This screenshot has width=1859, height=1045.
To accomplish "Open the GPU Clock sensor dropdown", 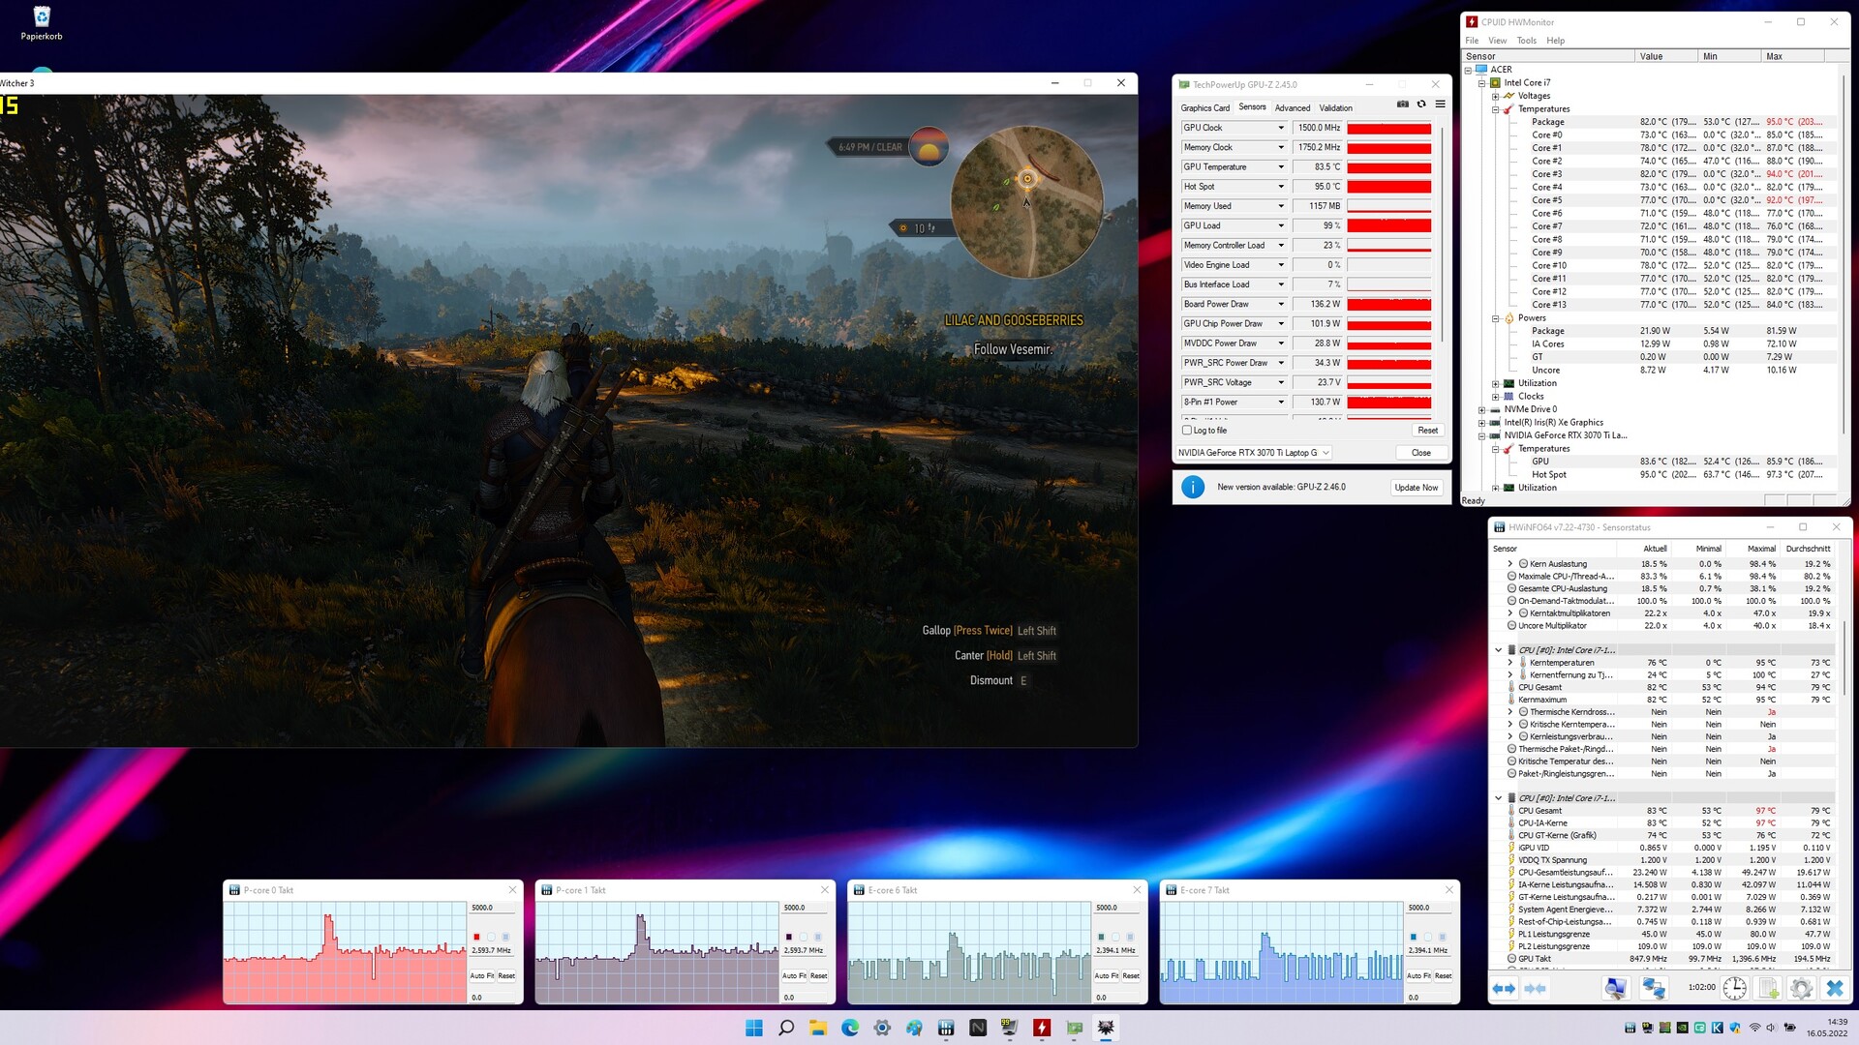I will pos(1281,128).
